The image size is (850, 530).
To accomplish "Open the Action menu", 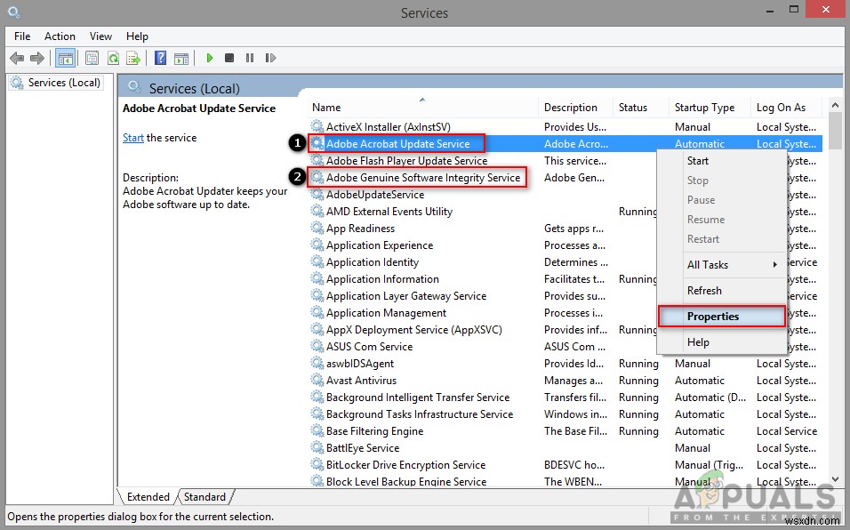I will (60, 36).
